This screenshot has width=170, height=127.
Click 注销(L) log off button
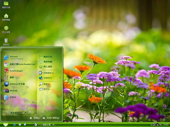tap(35, 118)
